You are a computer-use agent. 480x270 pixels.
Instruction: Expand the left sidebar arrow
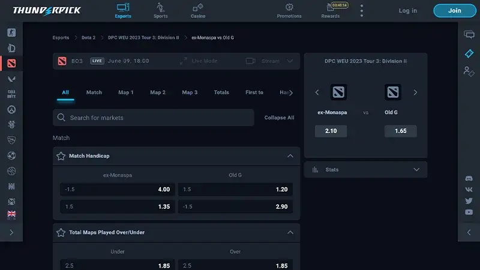click(x=11, y=232)
